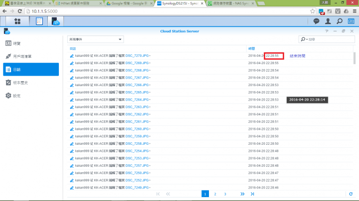Open the Overview section in the sidebar
This screenshot has width=359, height=201.
click(31, 43)
